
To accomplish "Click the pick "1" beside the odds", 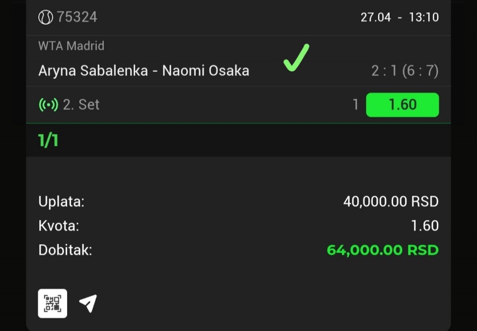I will click(355, 105).
